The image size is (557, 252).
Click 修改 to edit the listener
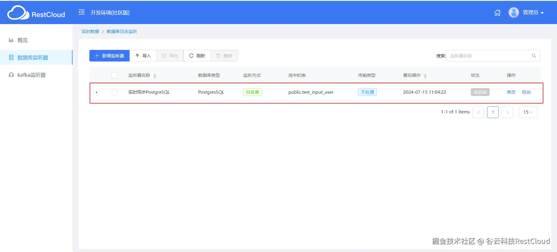point(511,92)
